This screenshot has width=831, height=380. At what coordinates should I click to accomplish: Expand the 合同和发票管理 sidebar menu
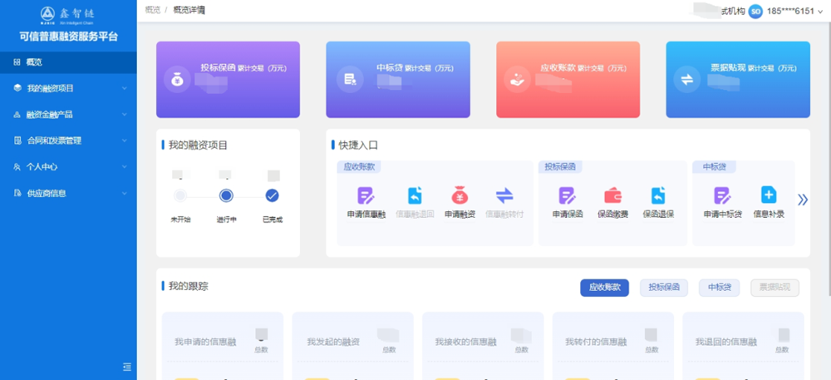point(68,141)
